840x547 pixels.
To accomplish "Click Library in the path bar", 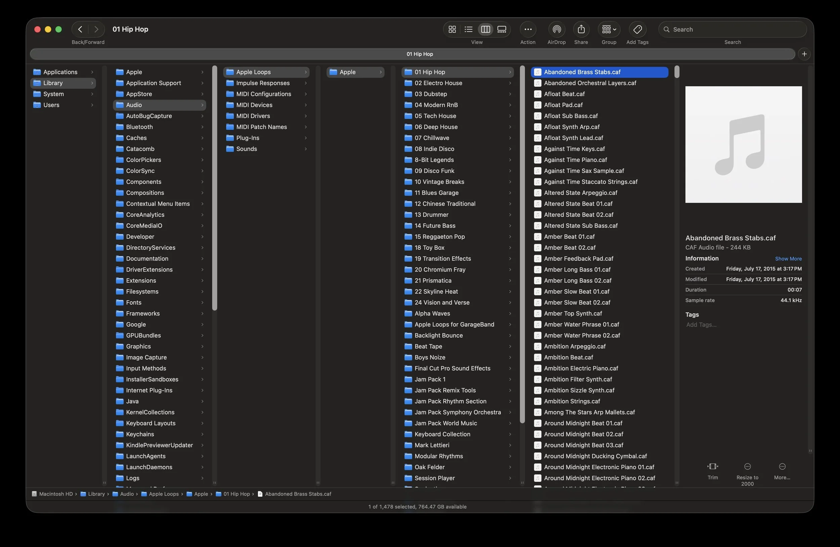I will pos(96,494).
